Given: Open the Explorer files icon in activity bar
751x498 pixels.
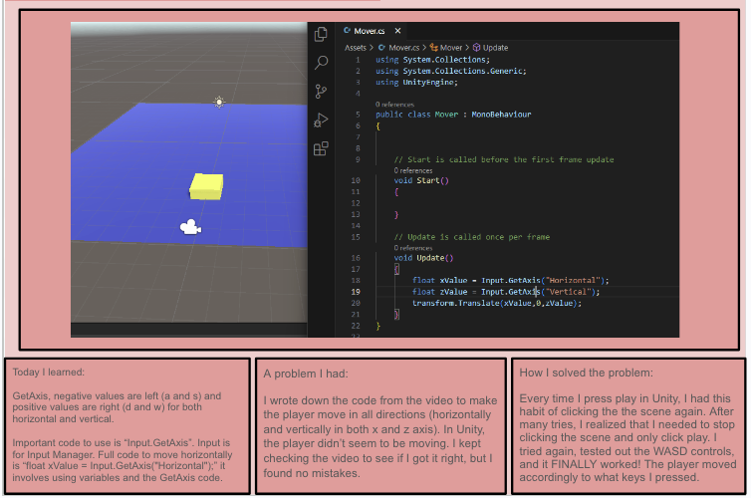Looking at the screenshot, I should tap(321, 34).
